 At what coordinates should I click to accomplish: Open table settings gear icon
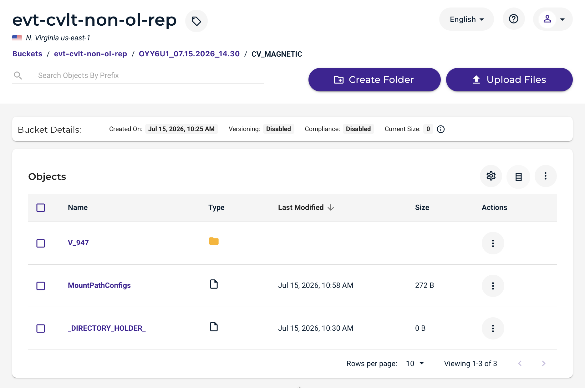pos(491,176)
